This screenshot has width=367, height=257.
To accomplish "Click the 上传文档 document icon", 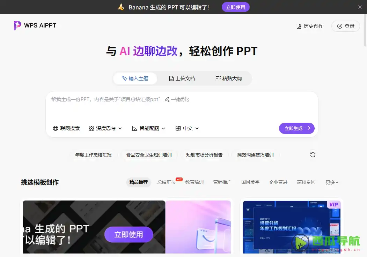I will coord(171,78).
